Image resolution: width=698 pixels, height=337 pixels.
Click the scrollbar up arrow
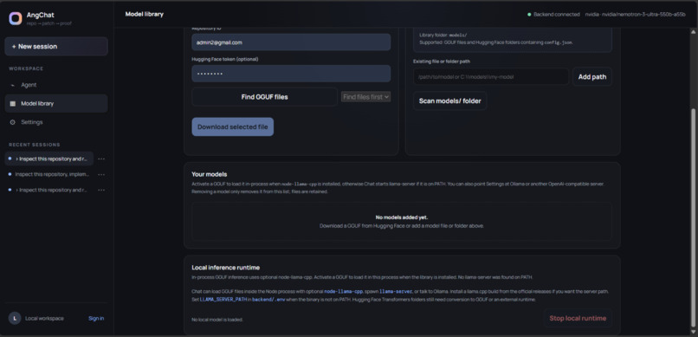(693, 31)
